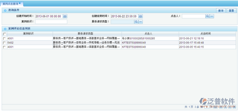Go to first page in pager
The height and width of the screenshot is (111, 238).
[221, 107]
